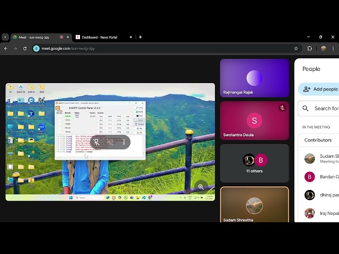This screenshot has height=254, width=339.
Task: Select Sudam Shrestha in the people list
Action: (318, 159)
